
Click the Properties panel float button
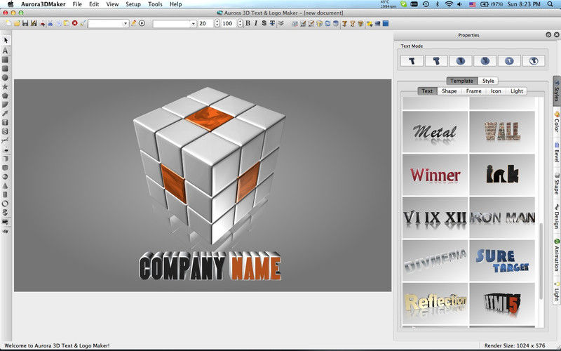(x=548, y=34)
